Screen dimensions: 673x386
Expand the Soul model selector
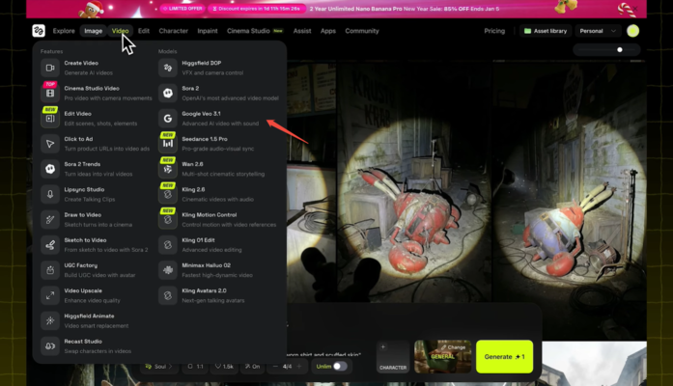pyautogui.click(x=158, y=367)
